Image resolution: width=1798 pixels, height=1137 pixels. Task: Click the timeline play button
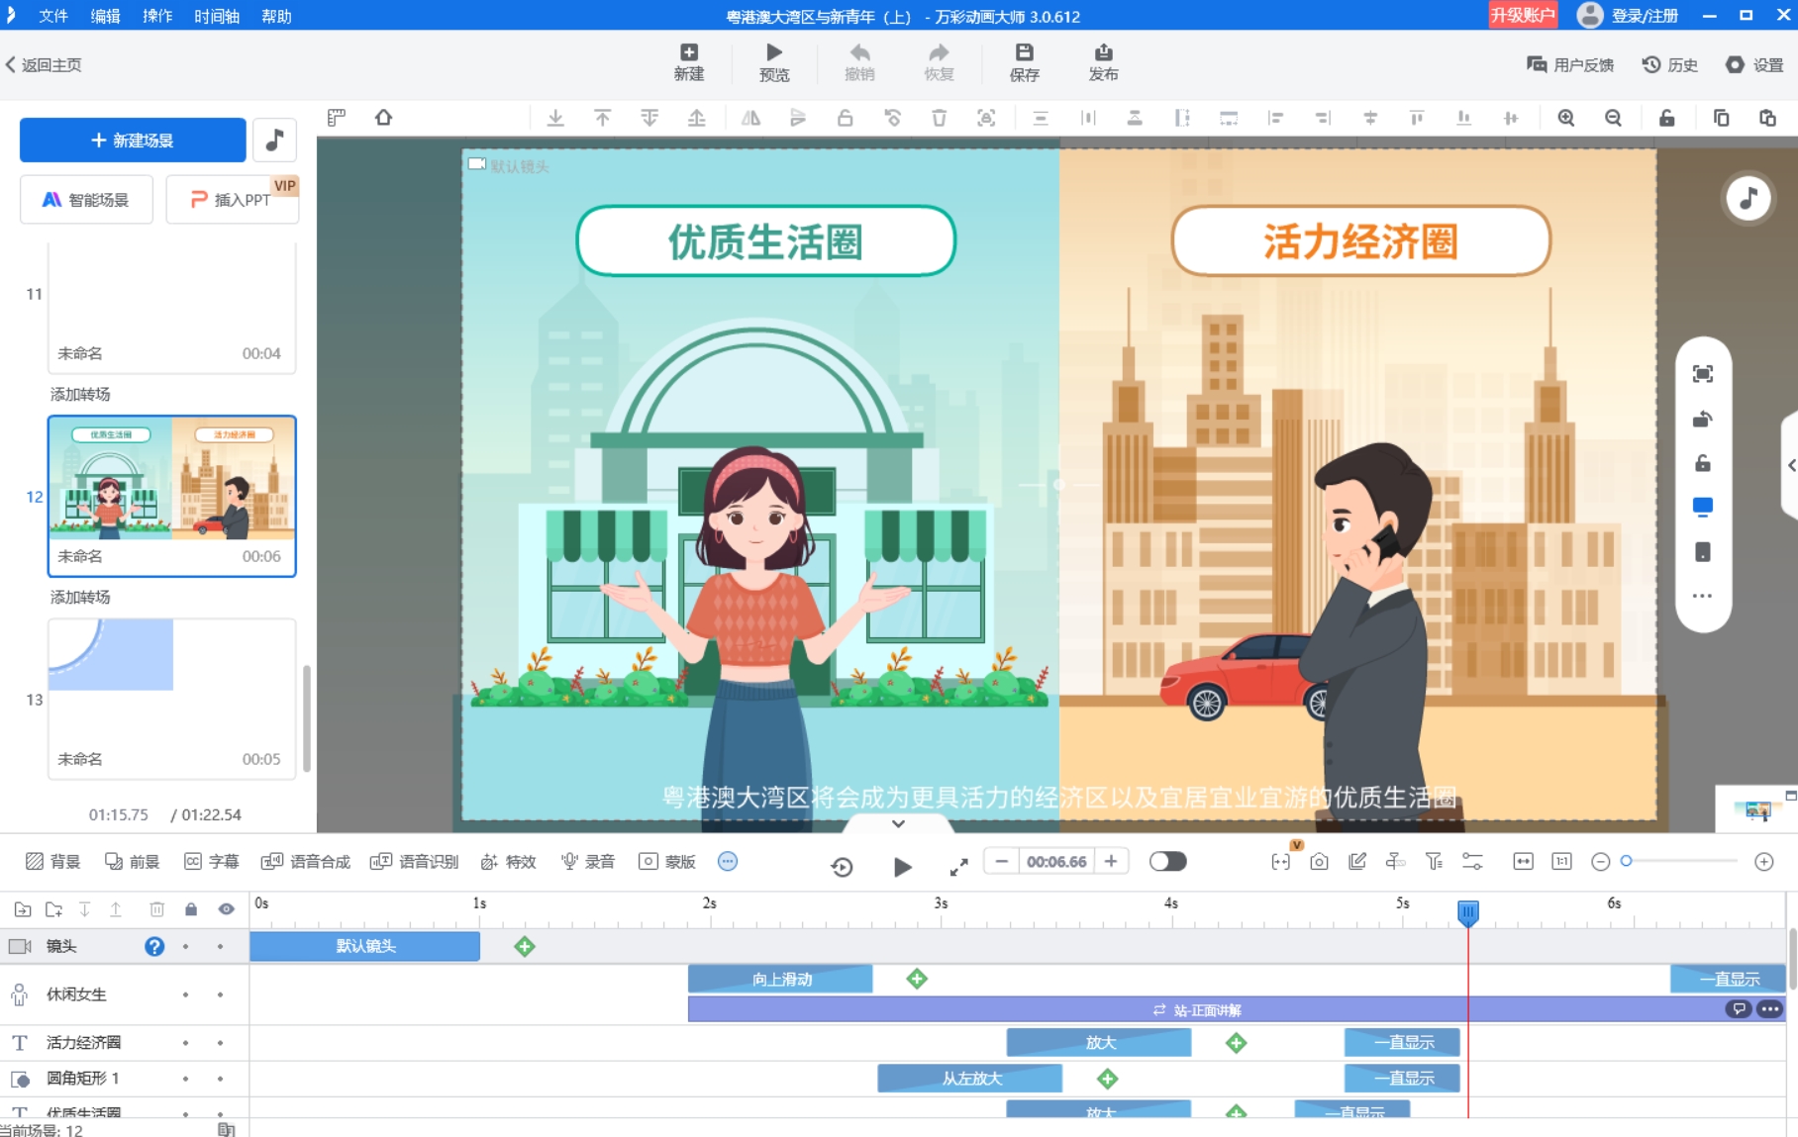pyautogui.click(x=902, y=867)
